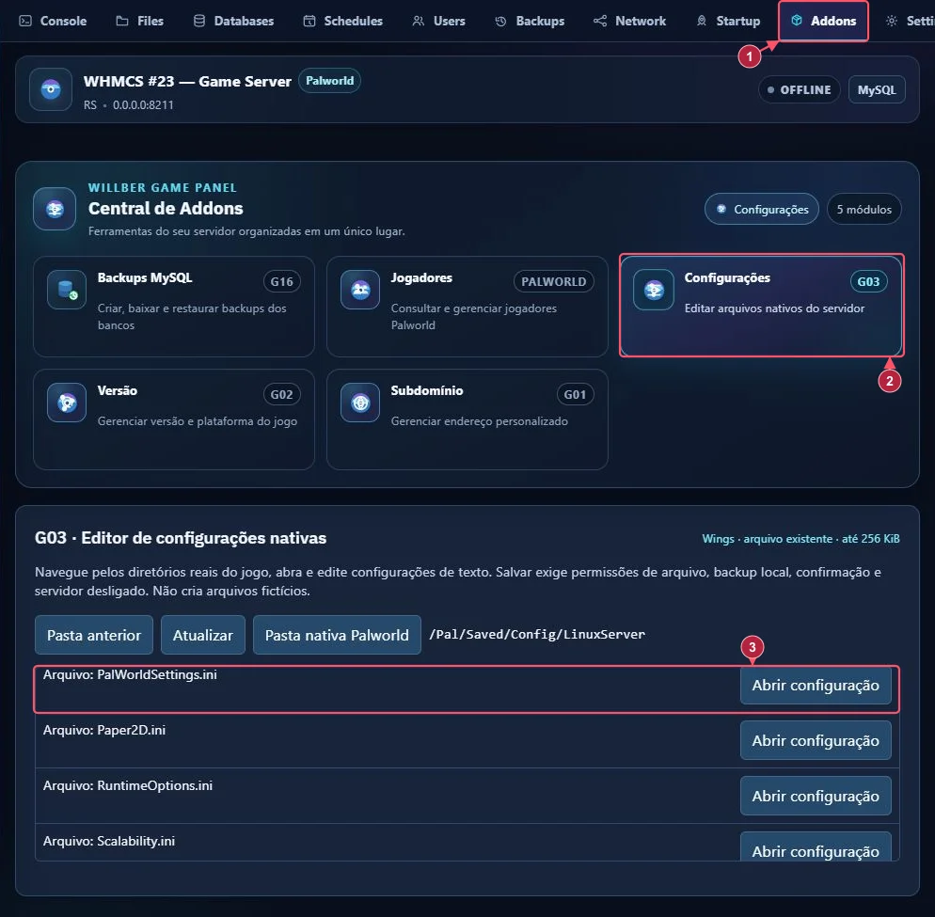Open configuration for PalWorldSettings.ini
The height and width of the screenshot is (917, 935).
coord(816,685)
